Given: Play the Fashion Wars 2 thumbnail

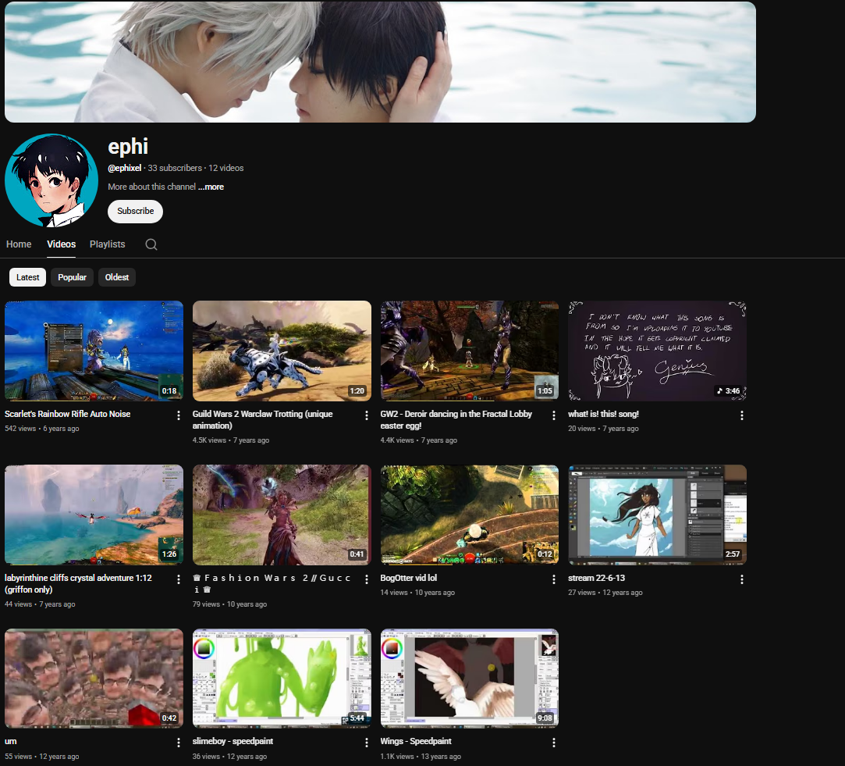Looking at the screenshot, I should pos(282,515).
